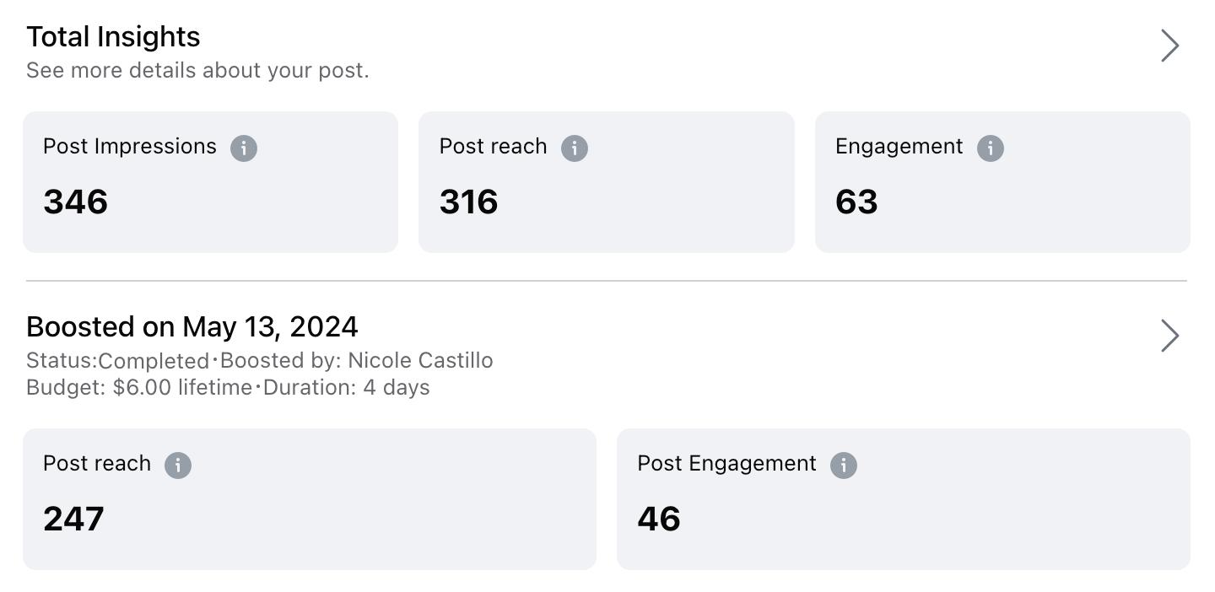
Task: Click the Post Engagement value 46
Action: click(x=659, y=519)
